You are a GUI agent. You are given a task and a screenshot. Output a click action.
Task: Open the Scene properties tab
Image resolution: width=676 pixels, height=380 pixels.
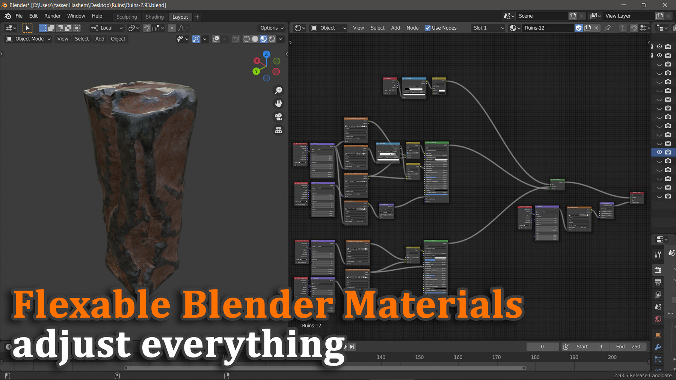click(x=658, y=307)
